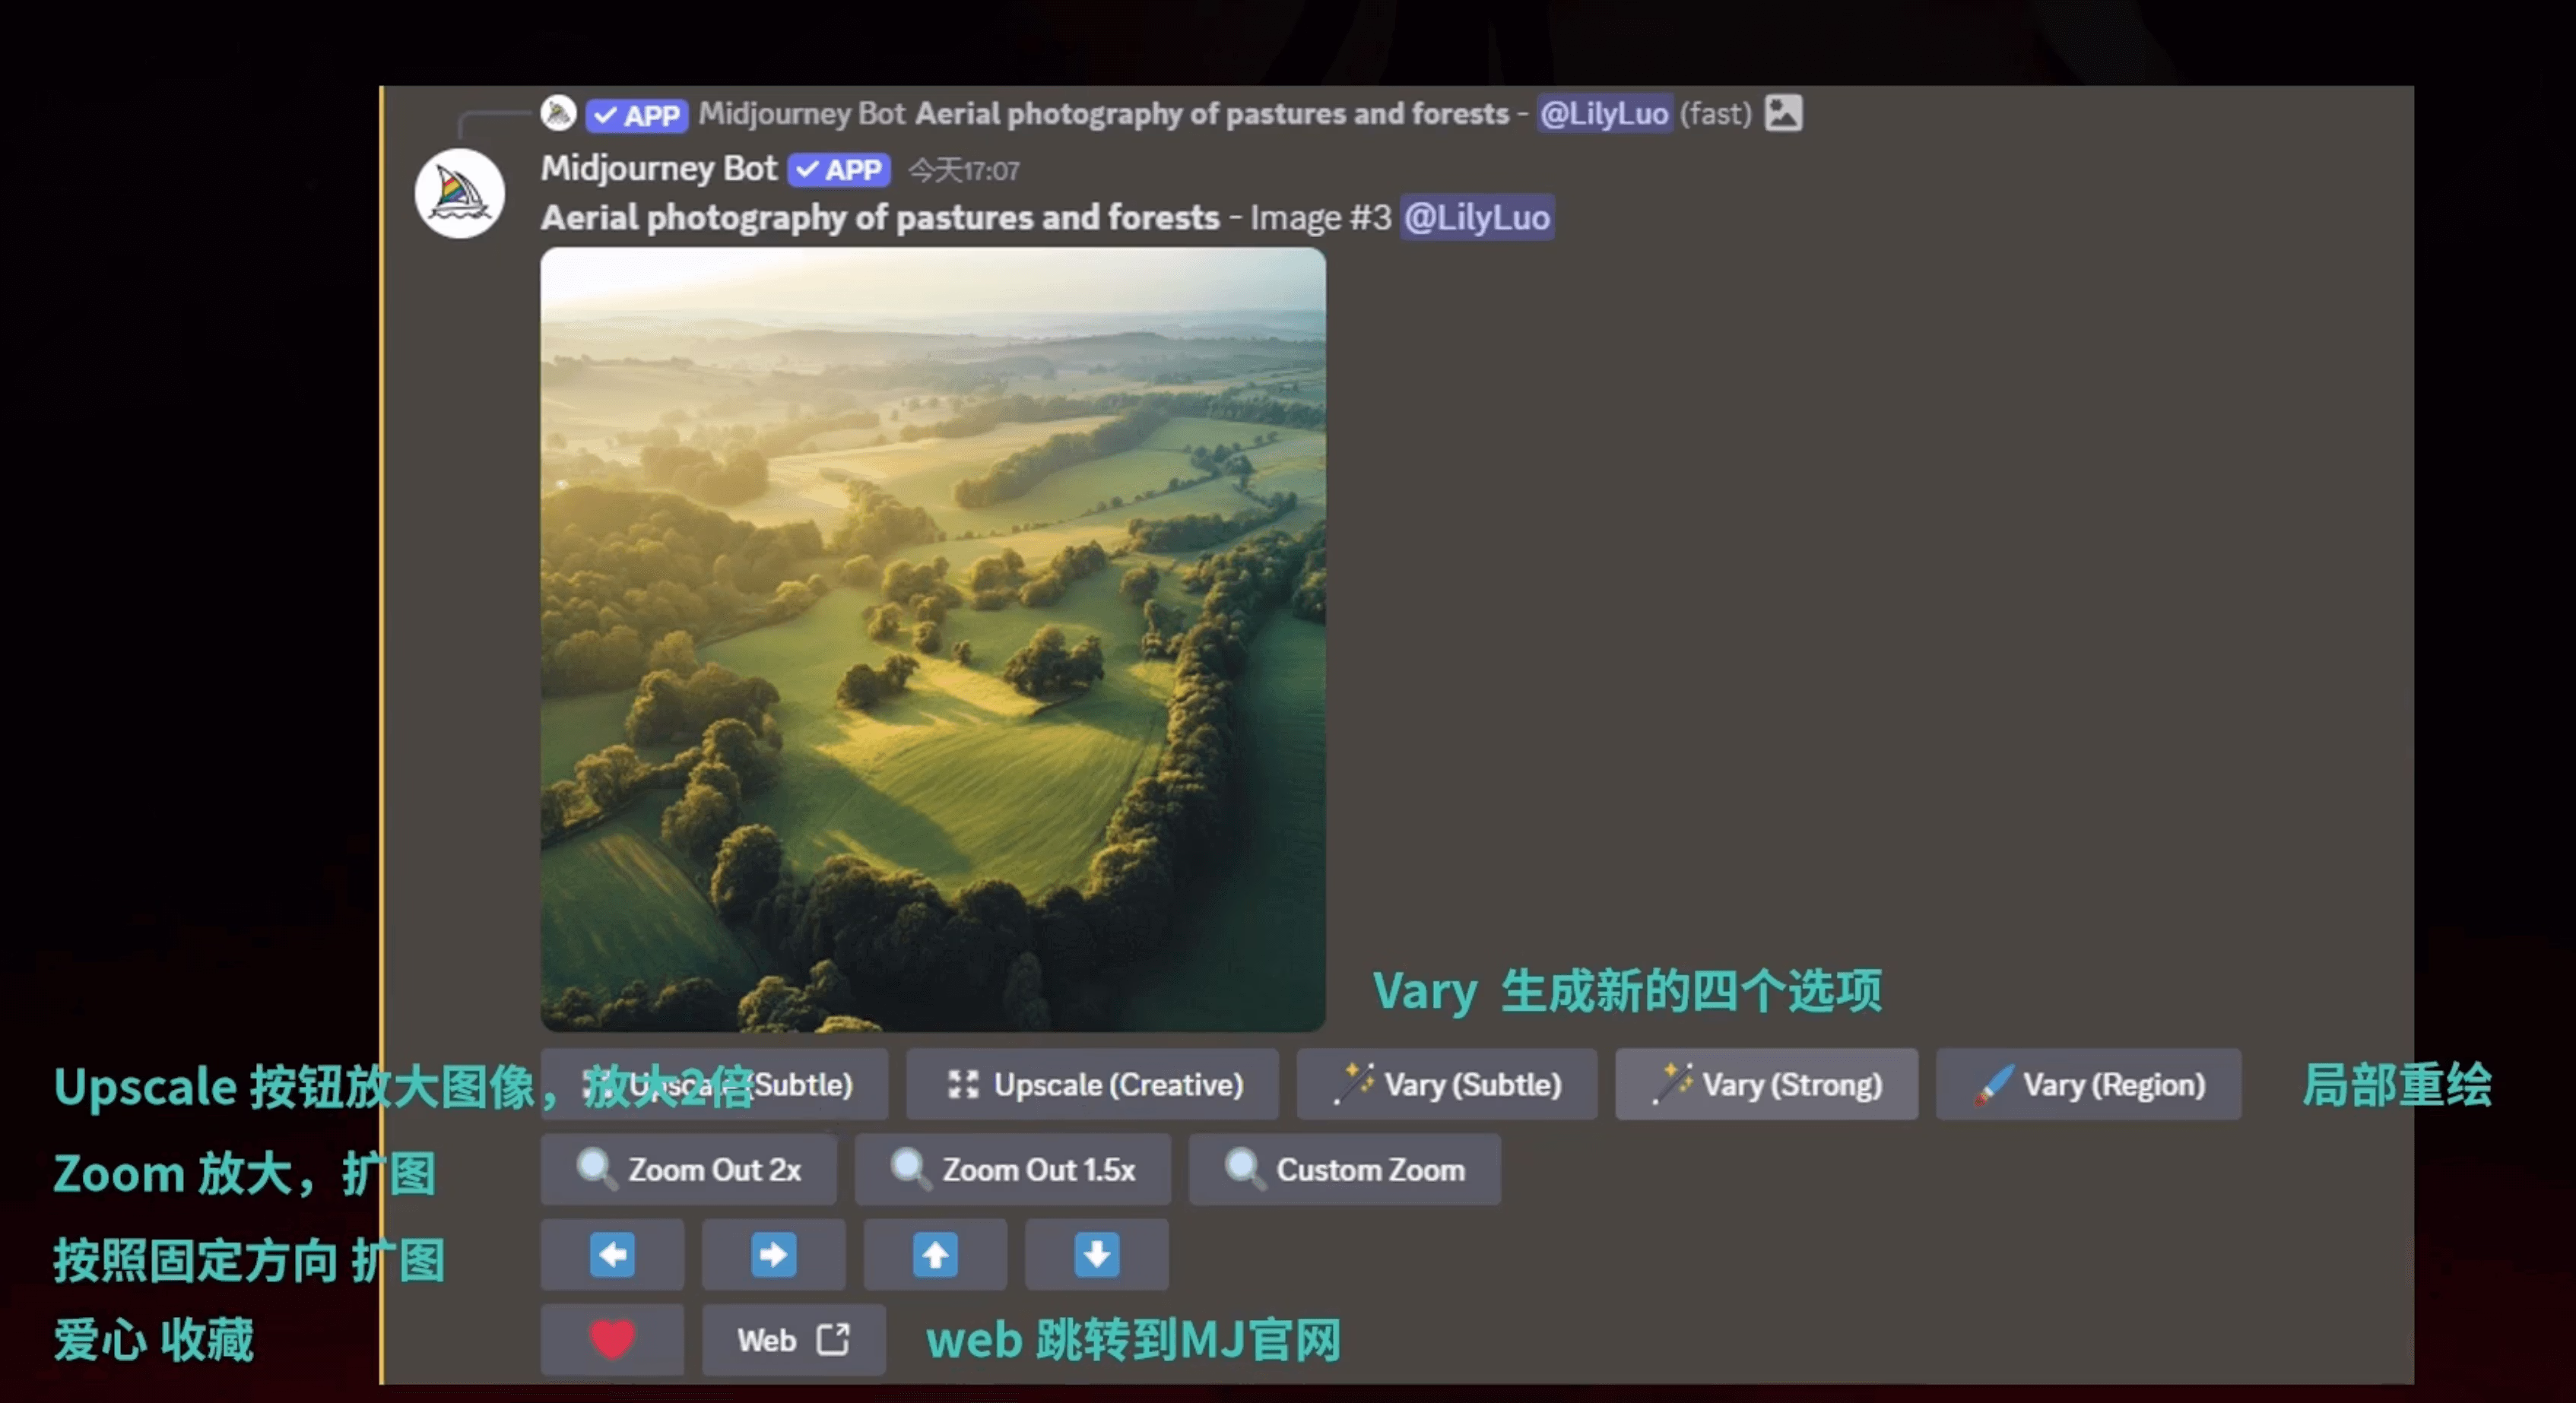Click the down pan arrow icon

pos(1095,1254)
